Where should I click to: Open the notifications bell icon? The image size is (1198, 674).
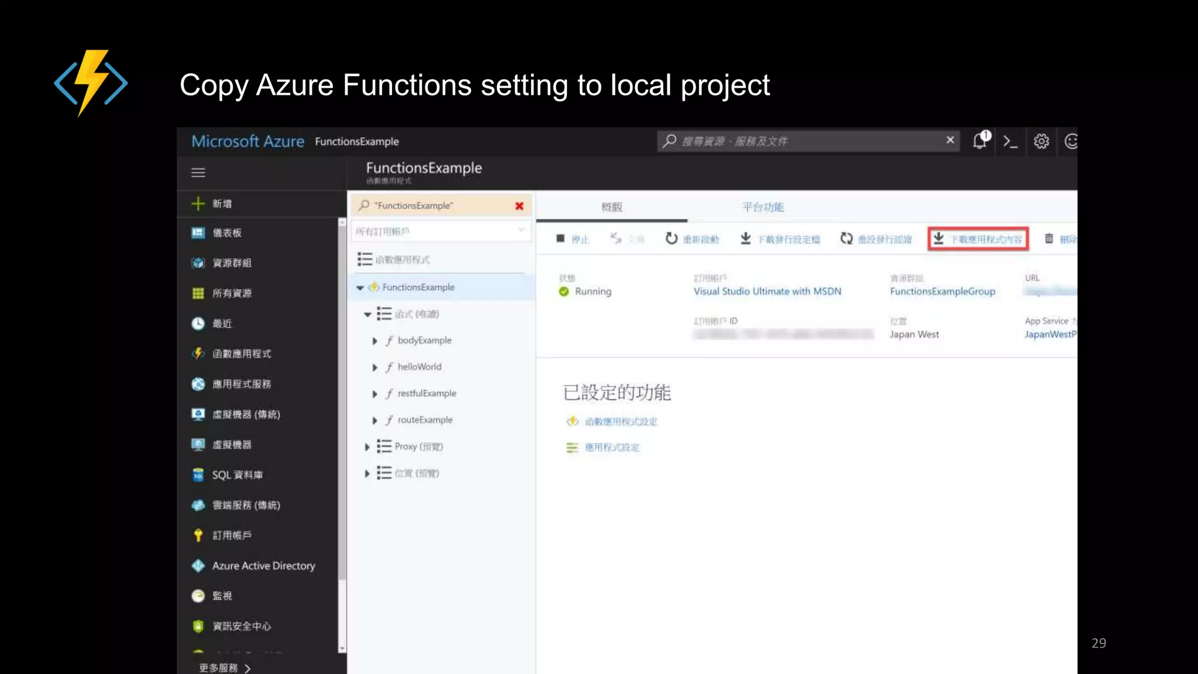(x=981, y=141)
